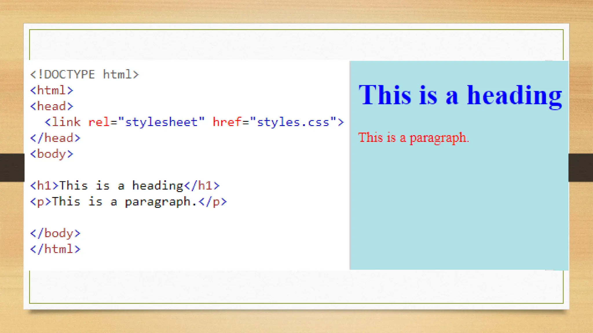Screen dimensions: 593x333
Task: Click the closing h1 tag
Action: [202, 186]
